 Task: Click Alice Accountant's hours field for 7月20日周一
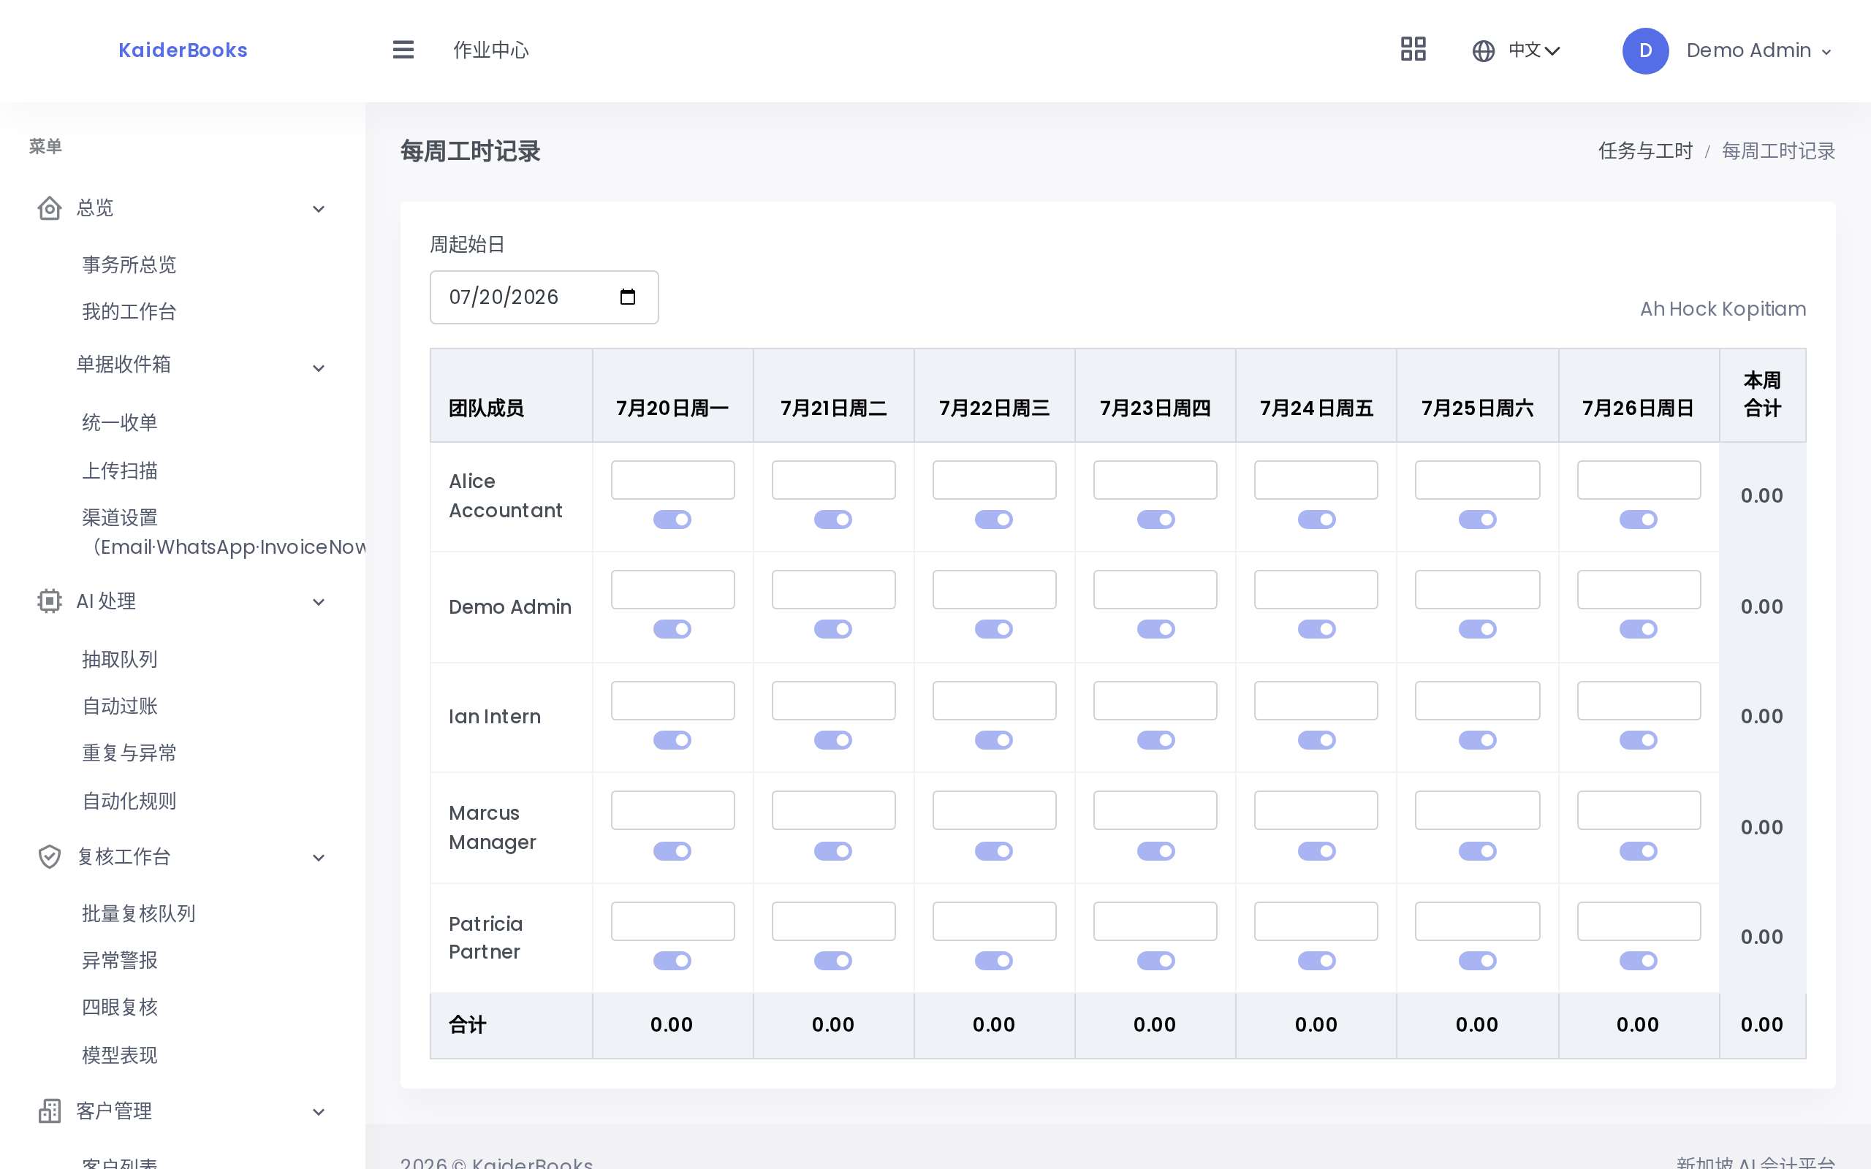coord(672,479)
